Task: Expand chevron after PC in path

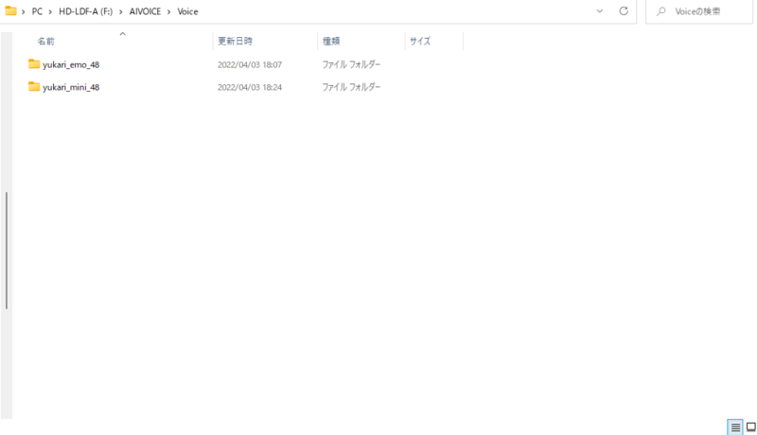Action: [50, 11]
